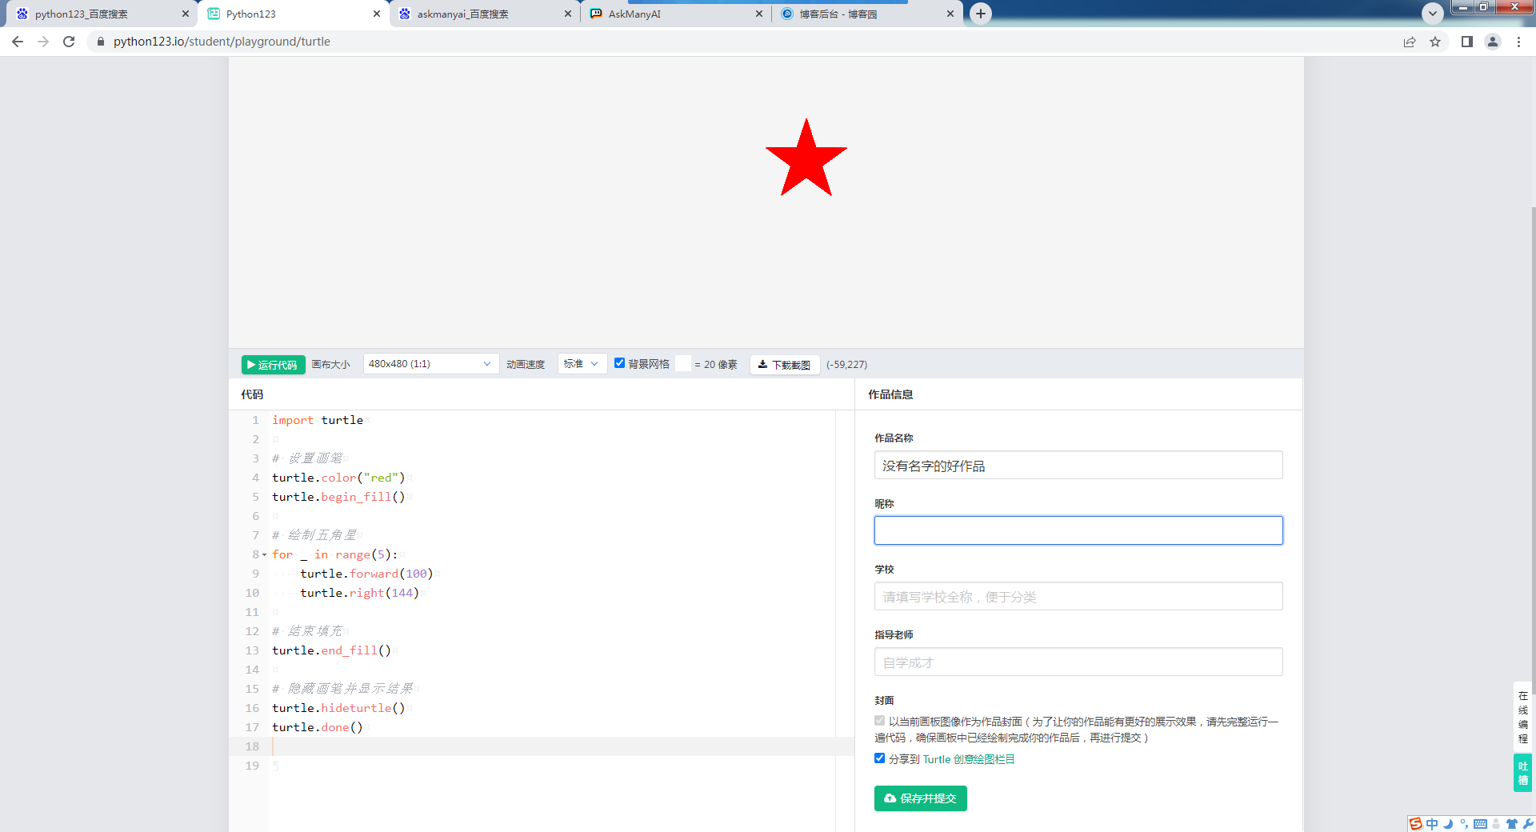Click the coordinates text (-59,227)
The height and width of the screenshot is (832, 1536).
[847, 365]
